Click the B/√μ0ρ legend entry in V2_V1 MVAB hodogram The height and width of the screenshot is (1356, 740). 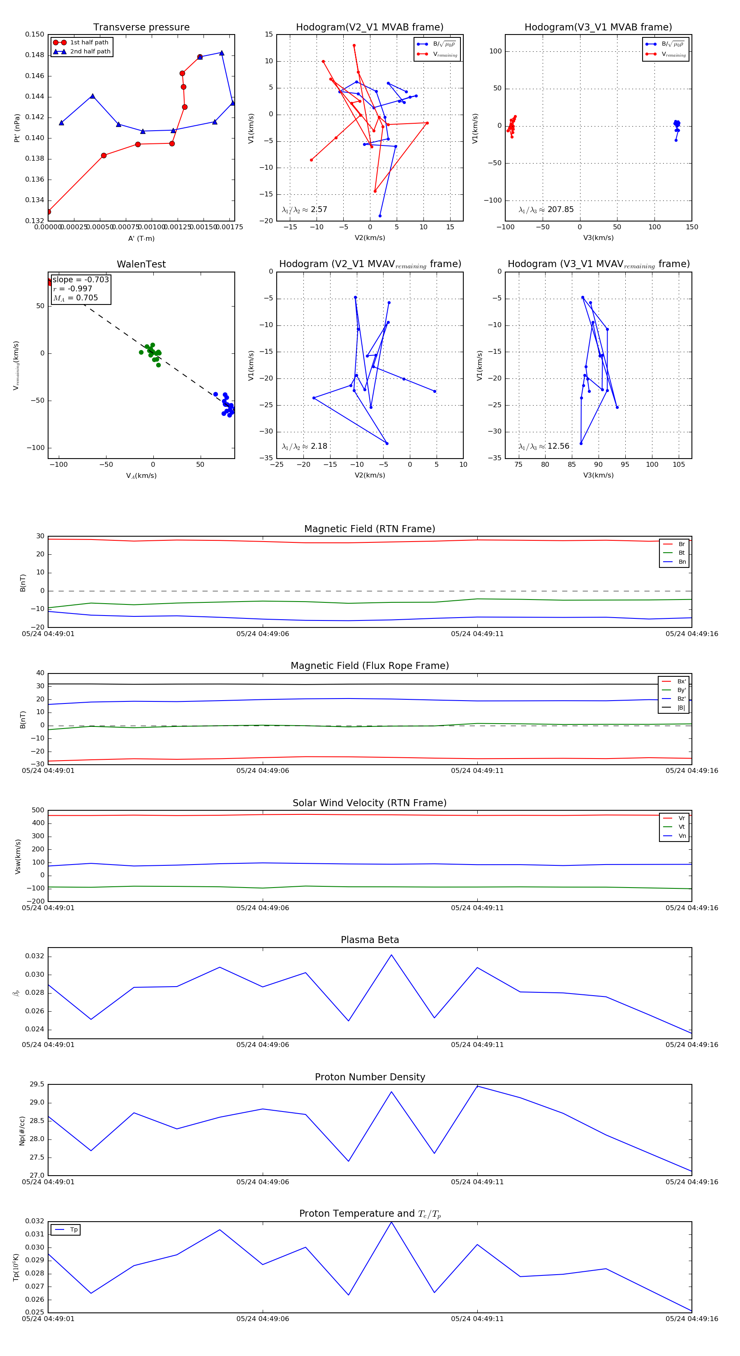pyautogui.click(x=437, y=44)
